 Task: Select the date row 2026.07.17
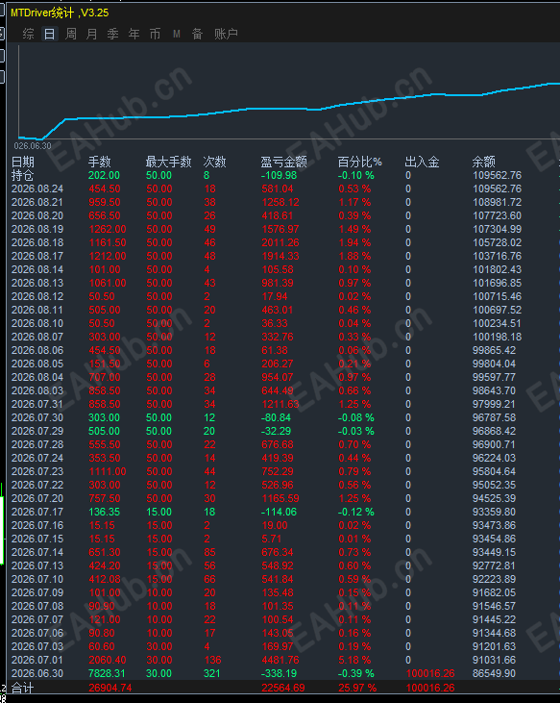coord(37,512)
